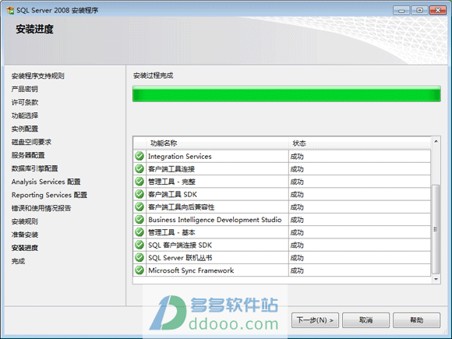Click the SQL Server setup icon in title bar
Image resolution: width=452 pixels, height=339 pixels.
click(10, 10)
